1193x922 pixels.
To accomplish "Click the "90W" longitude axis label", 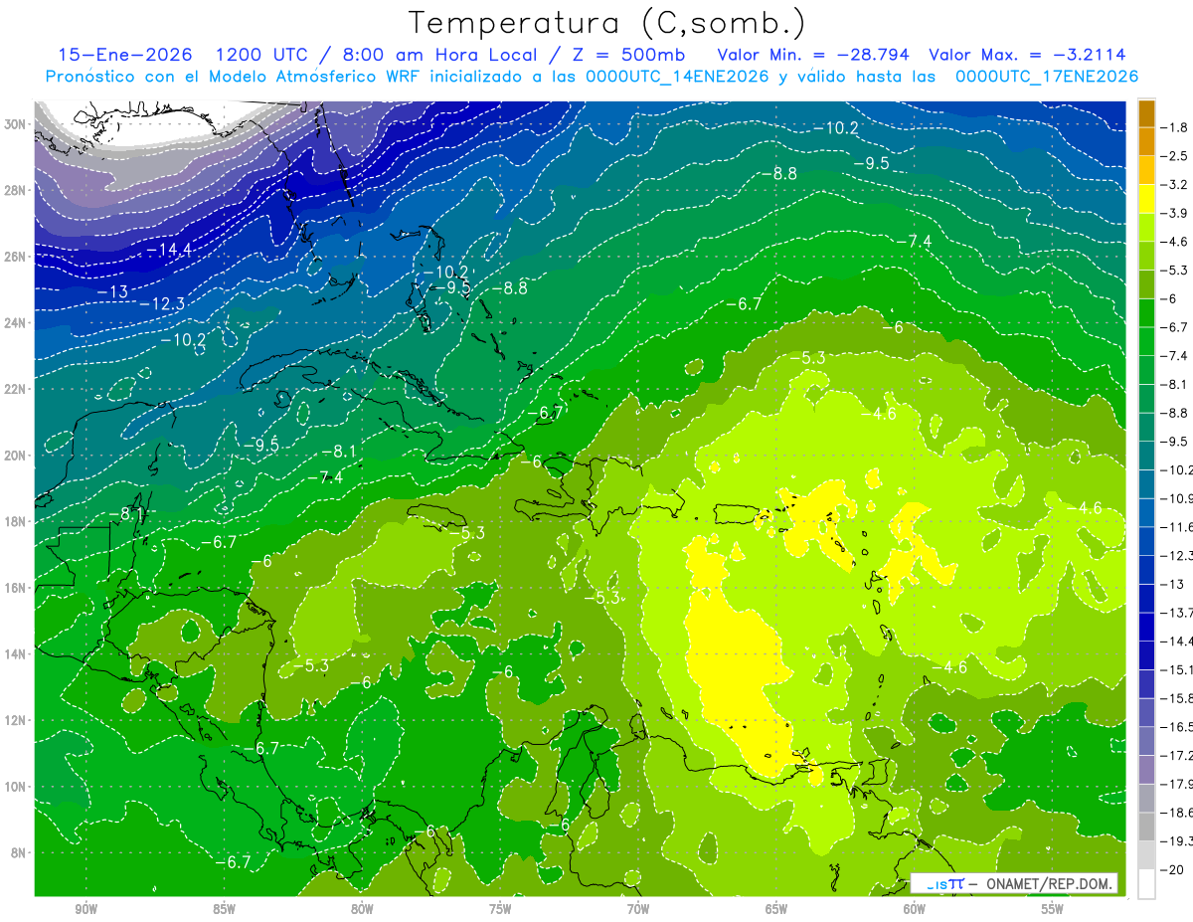I will 85,908.
